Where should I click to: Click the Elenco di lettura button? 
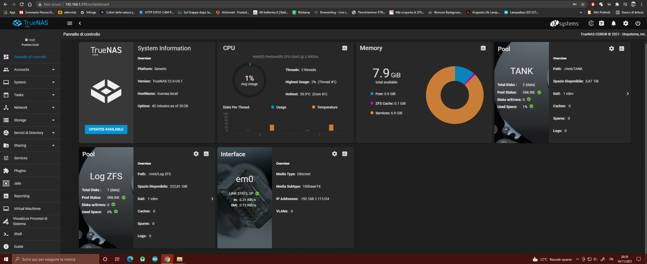click(x=629, y=12)
